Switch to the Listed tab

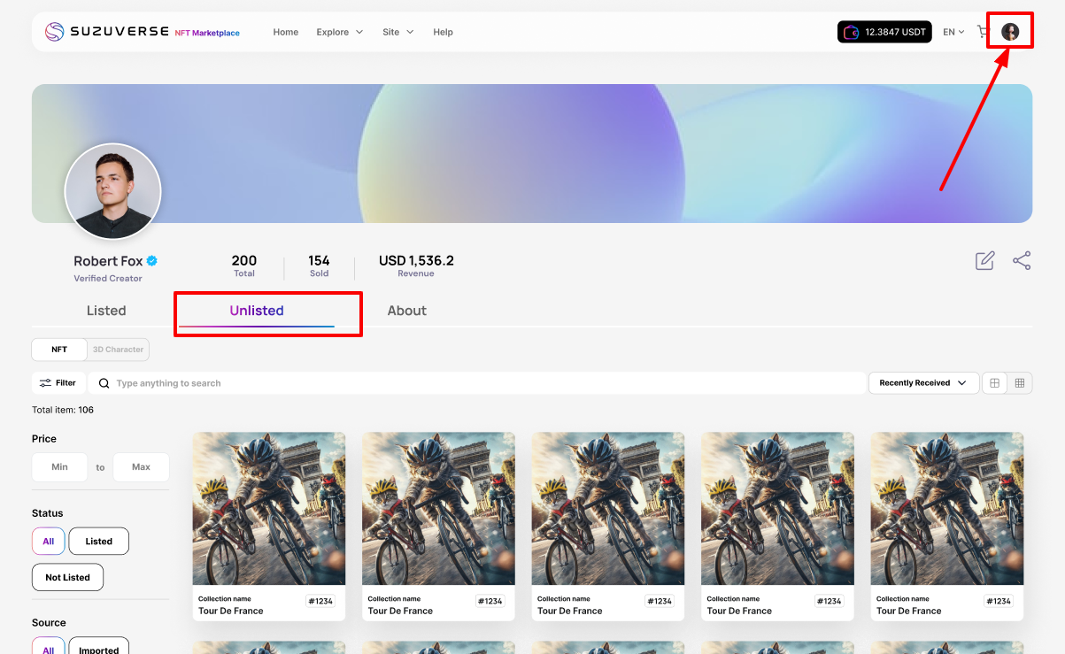pos(106,311)
